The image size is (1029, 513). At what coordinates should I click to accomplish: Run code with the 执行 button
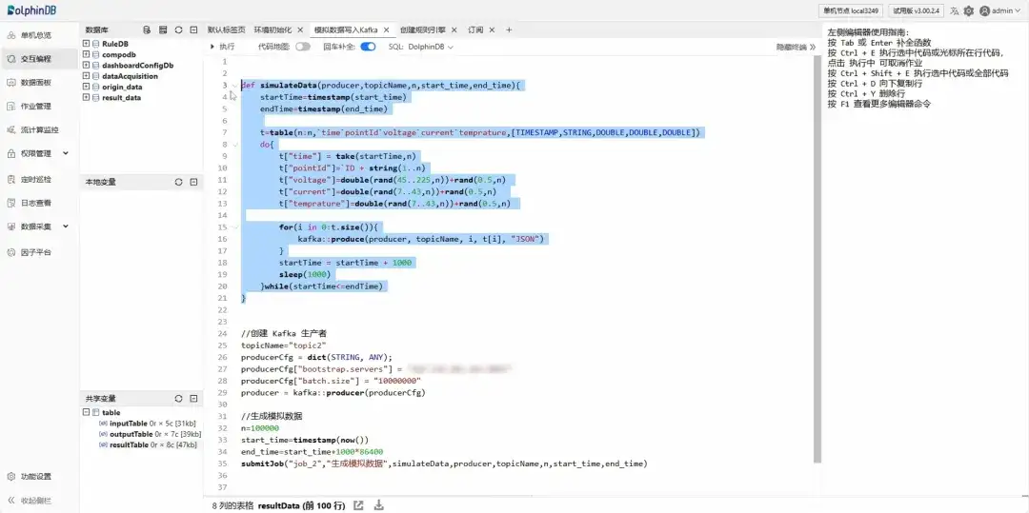222,48
